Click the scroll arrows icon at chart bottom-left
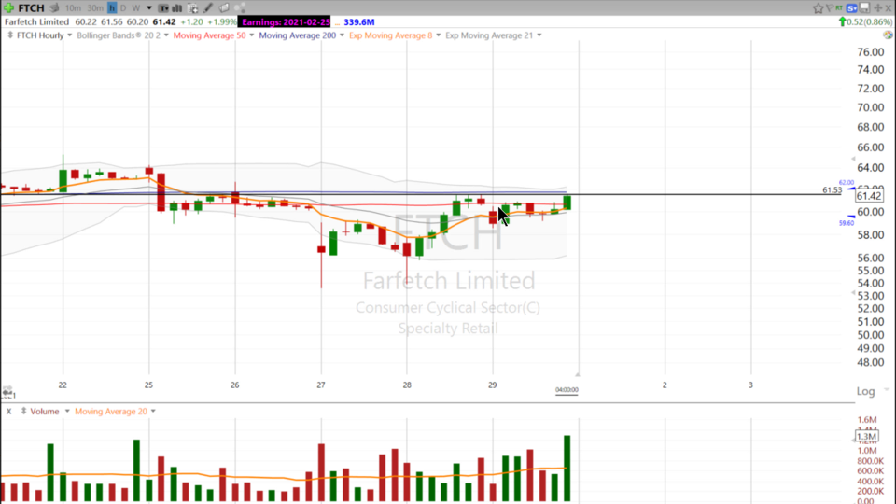Viewport: 896px width, 504px height. pyautogui.click(x=8, y=392)
